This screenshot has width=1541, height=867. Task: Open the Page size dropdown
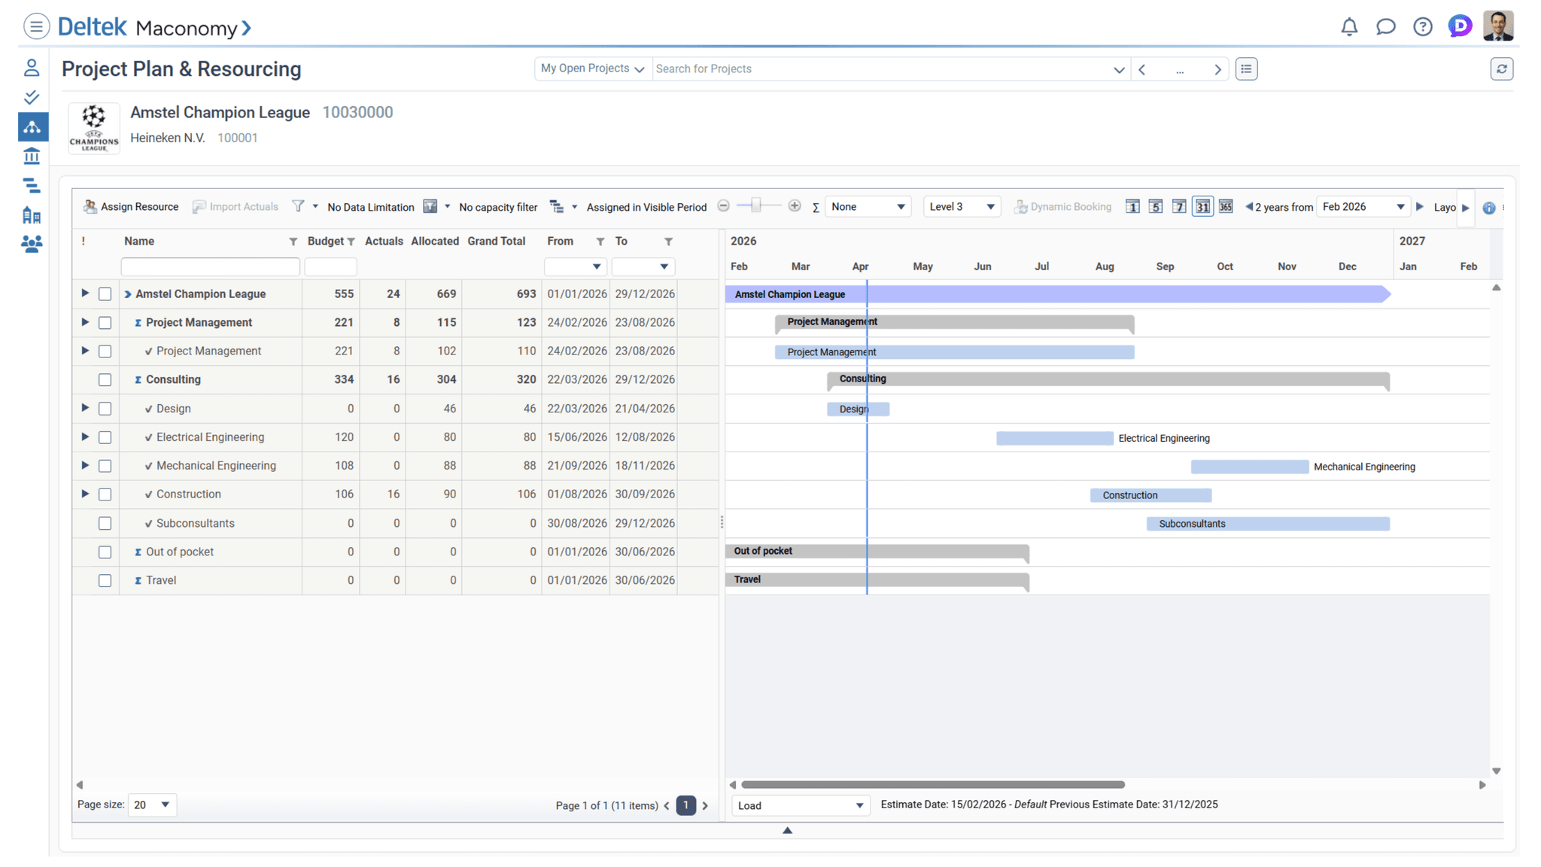tap(152, 805)
